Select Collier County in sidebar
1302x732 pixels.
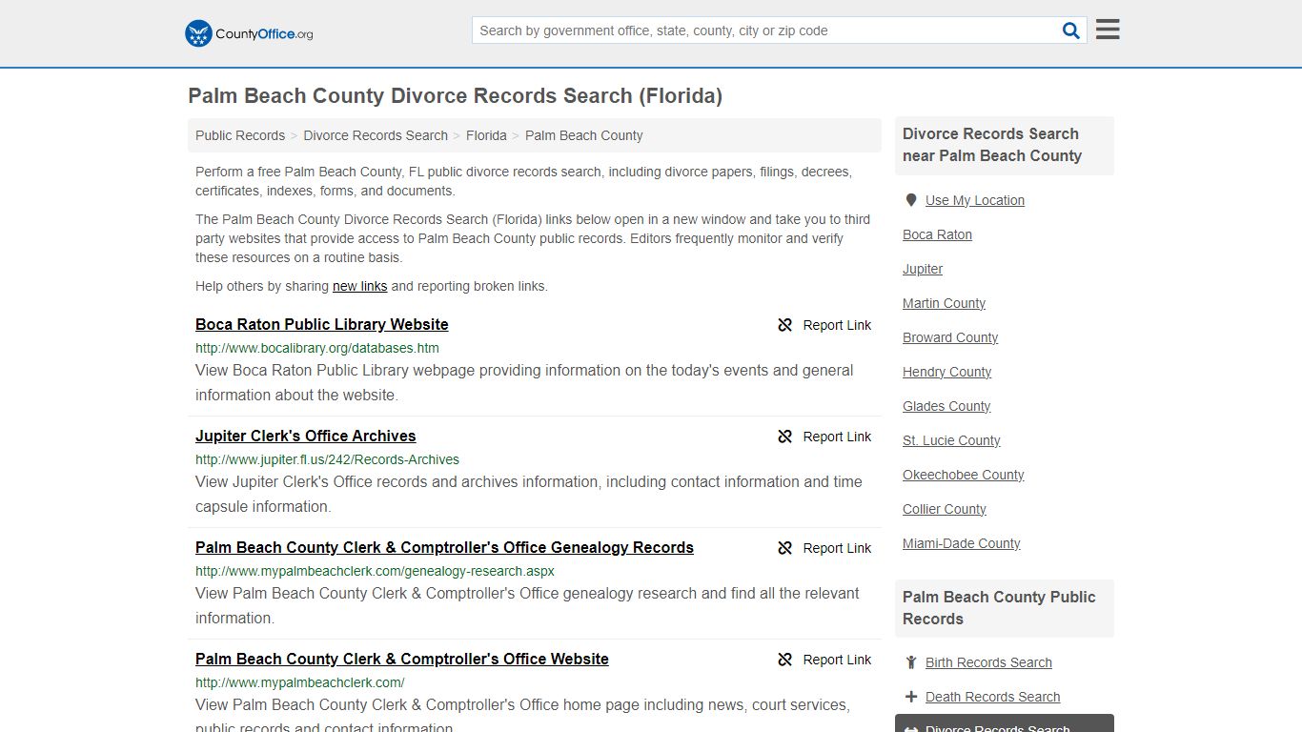(x=945, y=509)
